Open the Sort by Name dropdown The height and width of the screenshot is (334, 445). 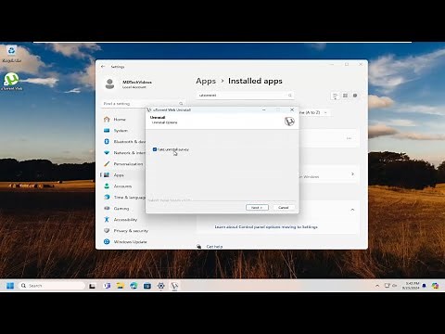pyautogui.click(x=314, y=112)
